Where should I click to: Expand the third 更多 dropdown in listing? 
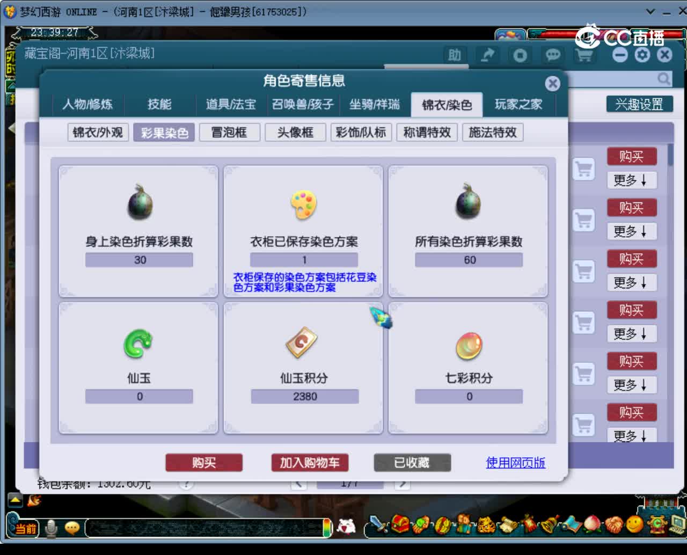click(631, 282)
